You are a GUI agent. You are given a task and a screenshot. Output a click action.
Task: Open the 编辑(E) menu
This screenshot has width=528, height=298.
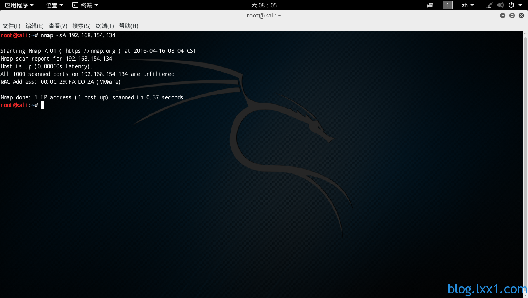point(35,26)
